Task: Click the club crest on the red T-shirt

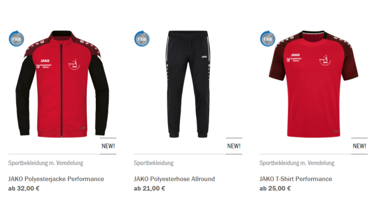Action: click(325, 60)
